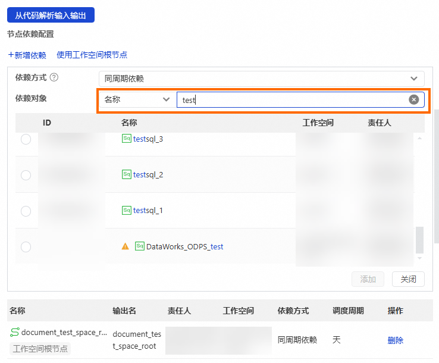This screenshot has width=439, height=363.
Task: Click the document_test_space_r... dependency name
Action: 64,333
